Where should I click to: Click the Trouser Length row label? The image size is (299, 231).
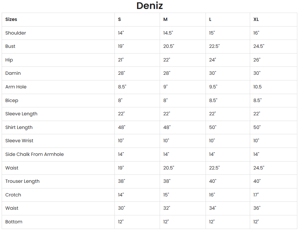pos(22,181)
